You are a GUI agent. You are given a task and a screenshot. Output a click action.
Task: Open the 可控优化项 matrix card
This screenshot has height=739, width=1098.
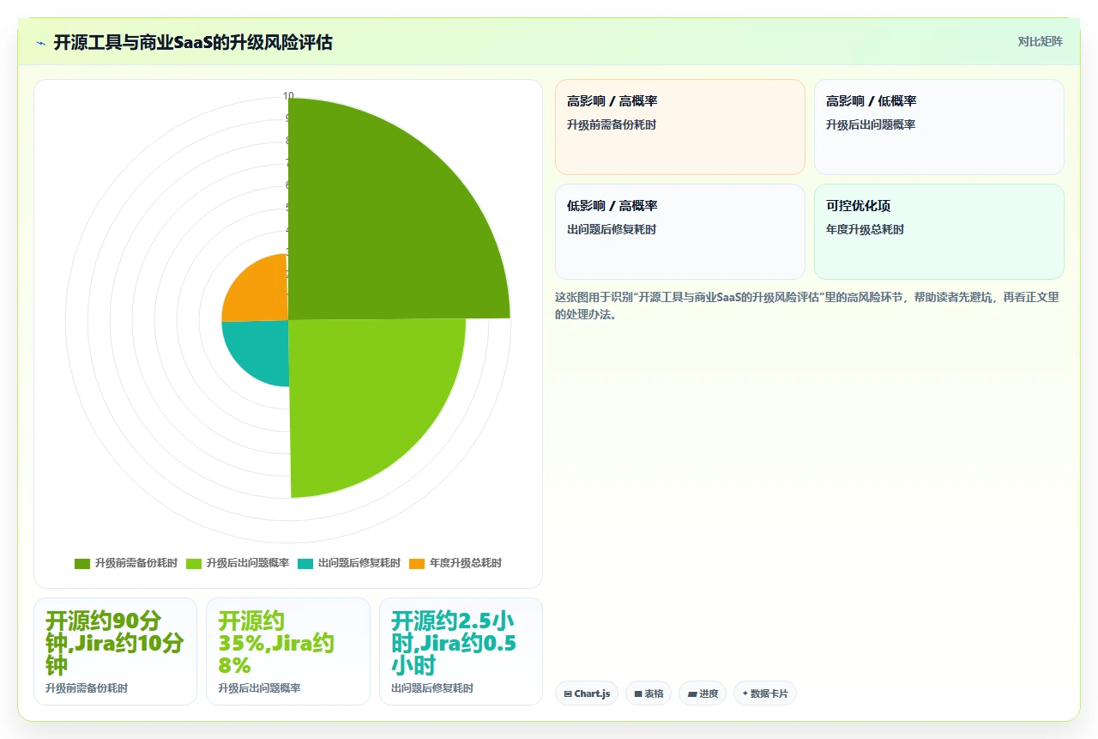(939, 232)
